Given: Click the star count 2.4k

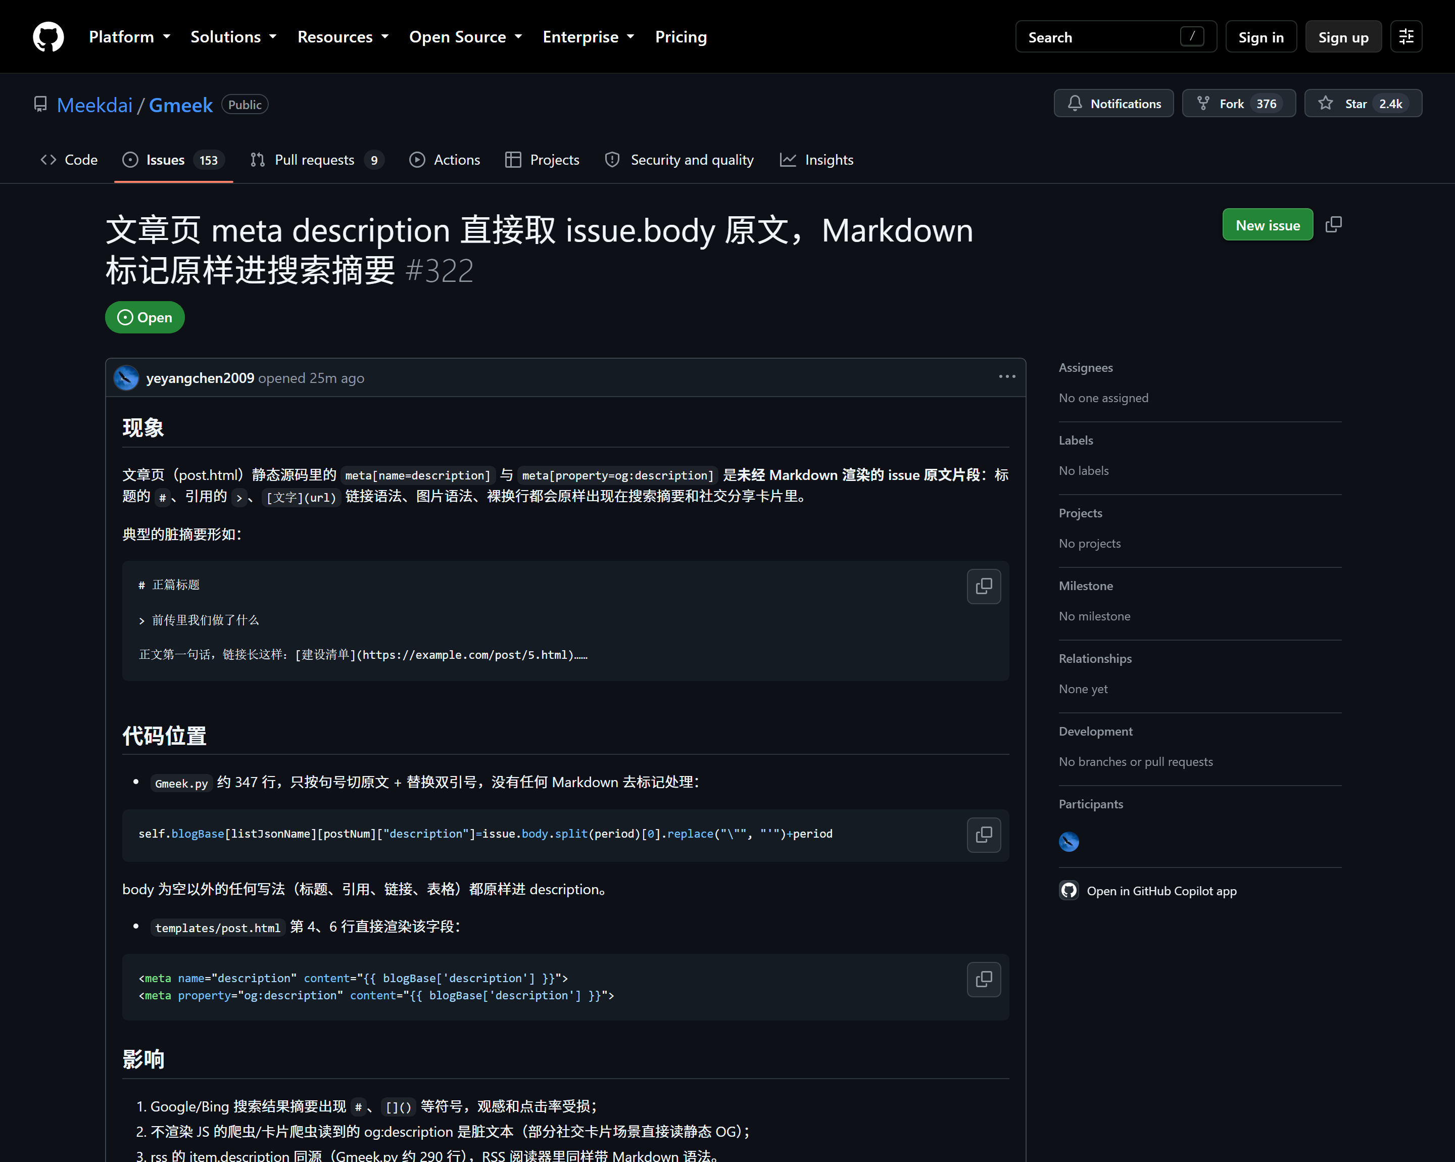Looking at the screenshot, I should pos(1390,103).
